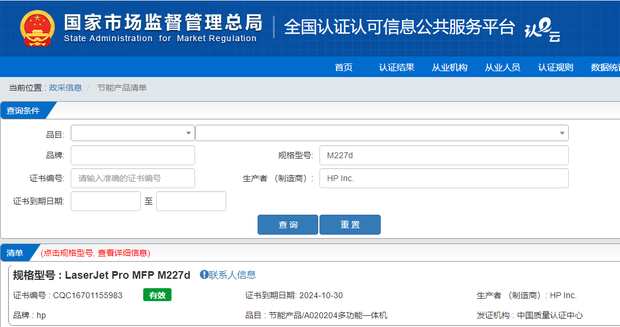Focus the 品牌 brand input field
The width and height of the screenshot is (620, 327).
133,155
